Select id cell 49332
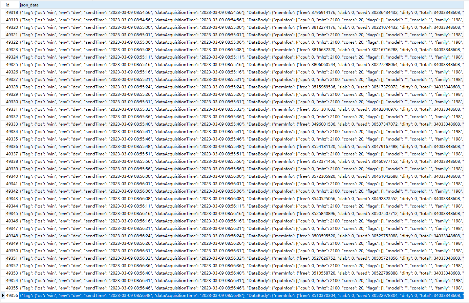The height and width of the screenshot is (303, 469). tap(12, 117)
